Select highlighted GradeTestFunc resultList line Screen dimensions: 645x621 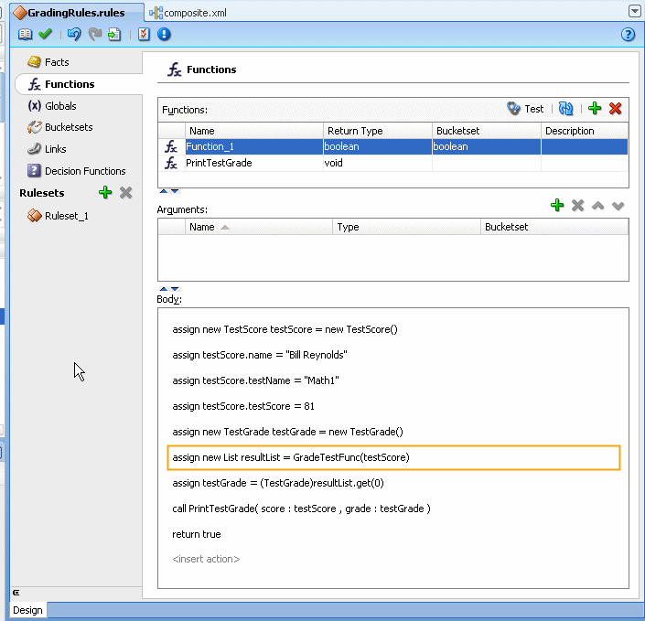point(393,457)
